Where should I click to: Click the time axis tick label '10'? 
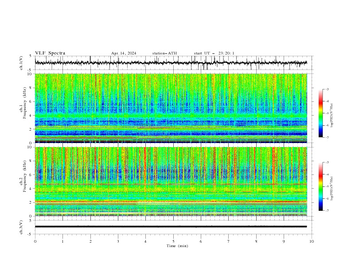click(312, 241)
